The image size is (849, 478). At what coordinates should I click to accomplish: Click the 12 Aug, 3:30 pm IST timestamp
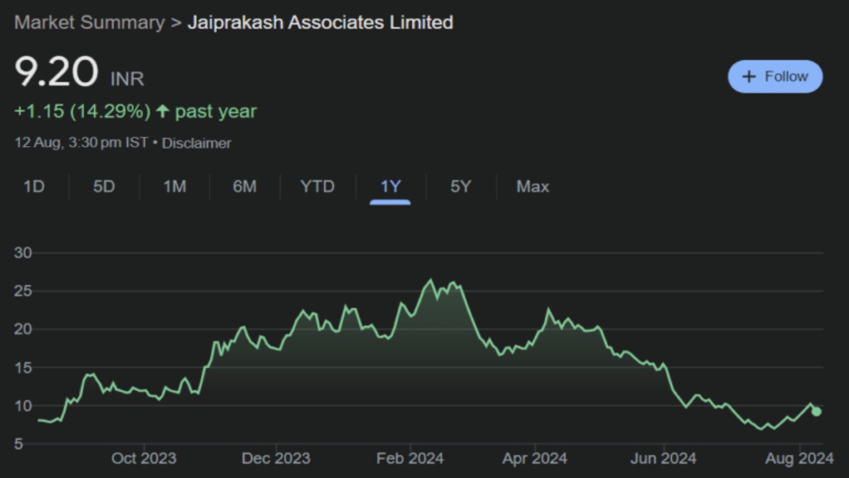[81, 143]
